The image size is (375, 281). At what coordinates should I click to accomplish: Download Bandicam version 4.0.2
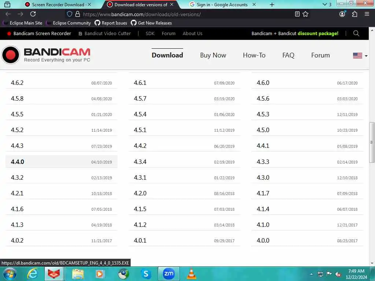pos(62,240)
